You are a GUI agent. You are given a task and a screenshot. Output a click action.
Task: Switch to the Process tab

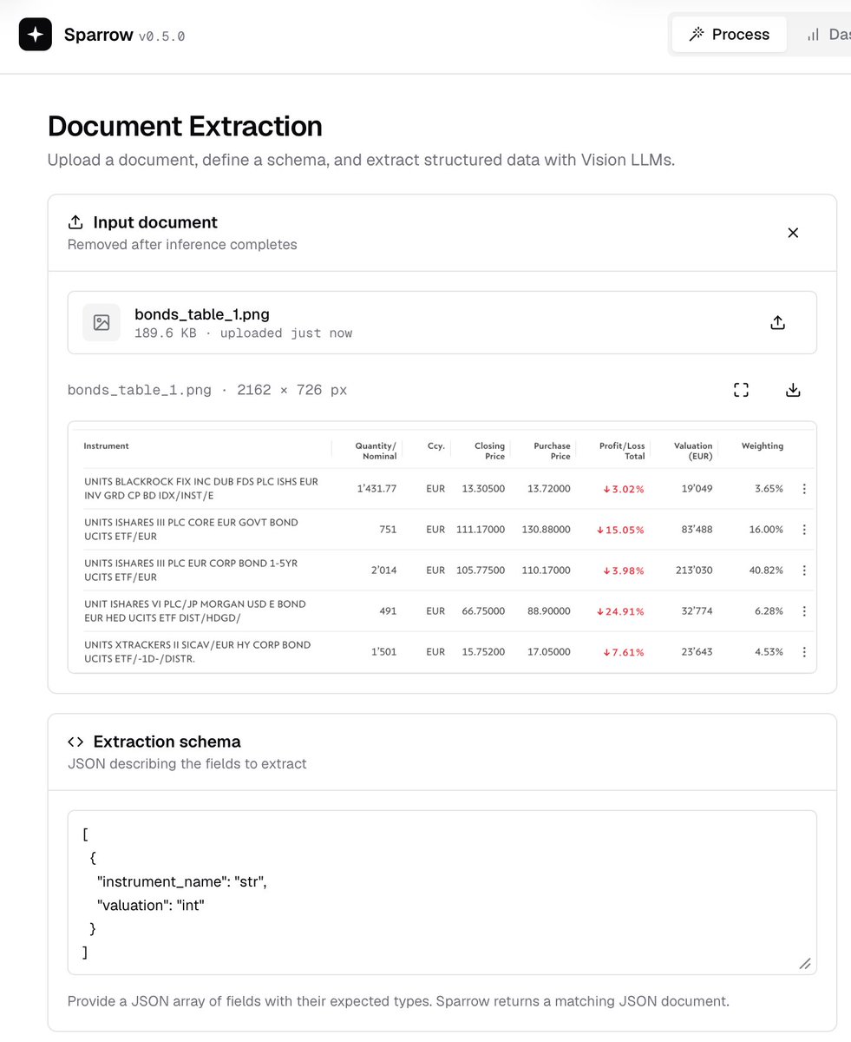point(730,35)
